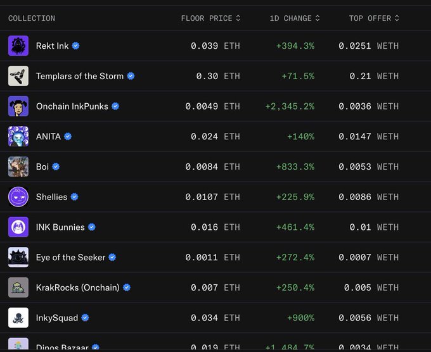Click verified badge beside KrakRocks (Onchain)
The height and width of the screenshot is (352, 431).
coord(127,287)
